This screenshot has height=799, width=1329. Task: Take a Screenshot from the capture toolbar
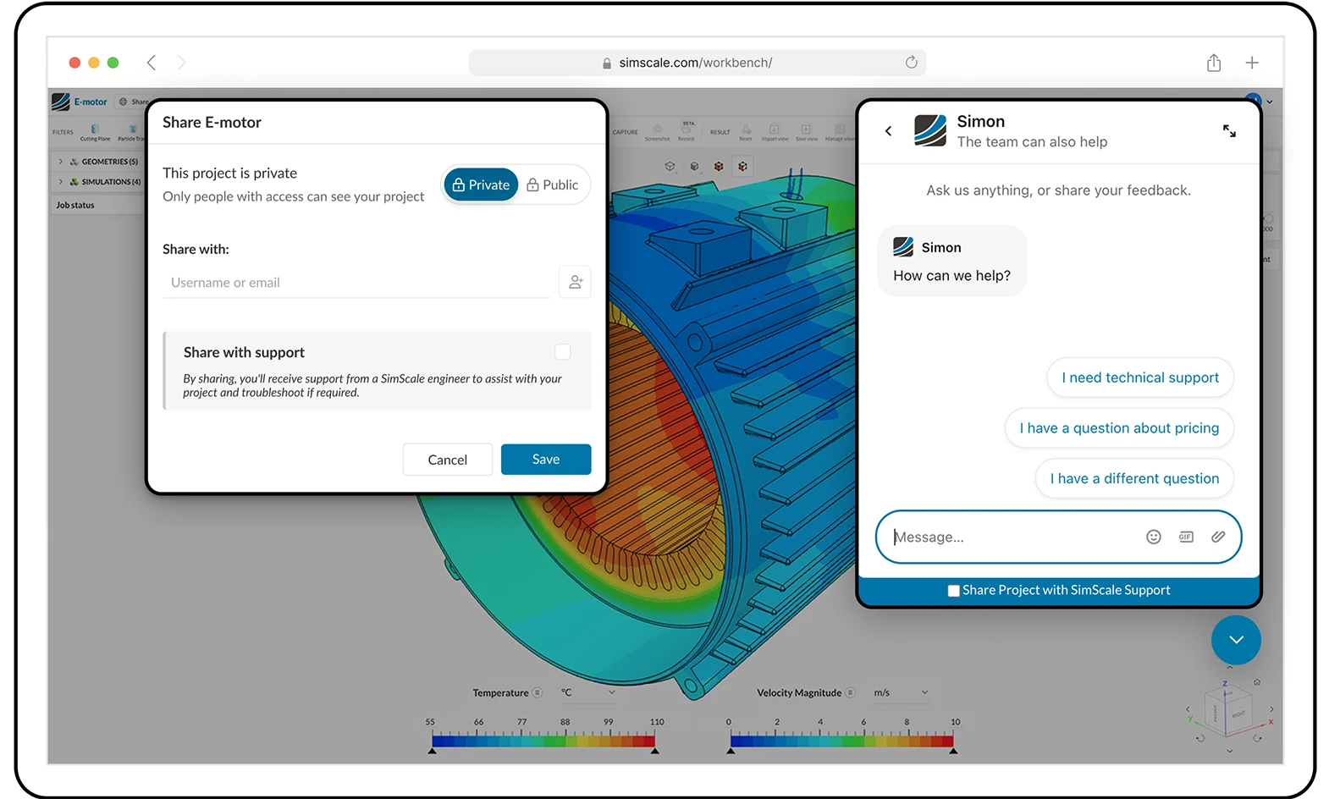[x=657, y=131]
